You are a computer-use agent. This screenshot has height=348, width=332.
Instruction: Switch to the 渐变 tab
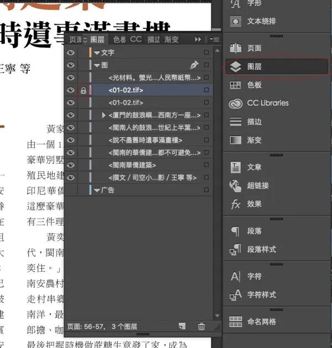point(172,39)
